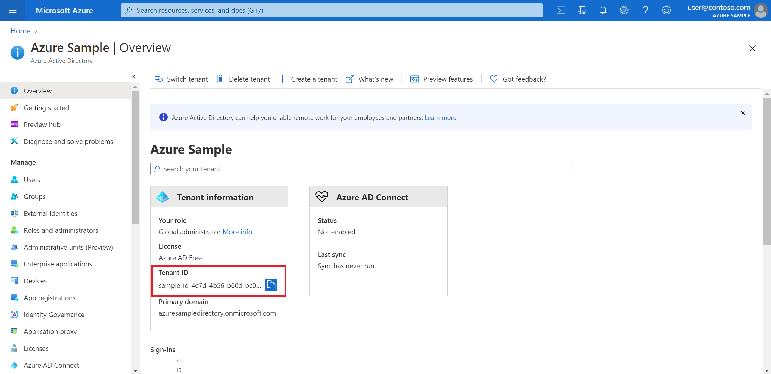Open Getting started in the sidebar

tap(66, 108)
